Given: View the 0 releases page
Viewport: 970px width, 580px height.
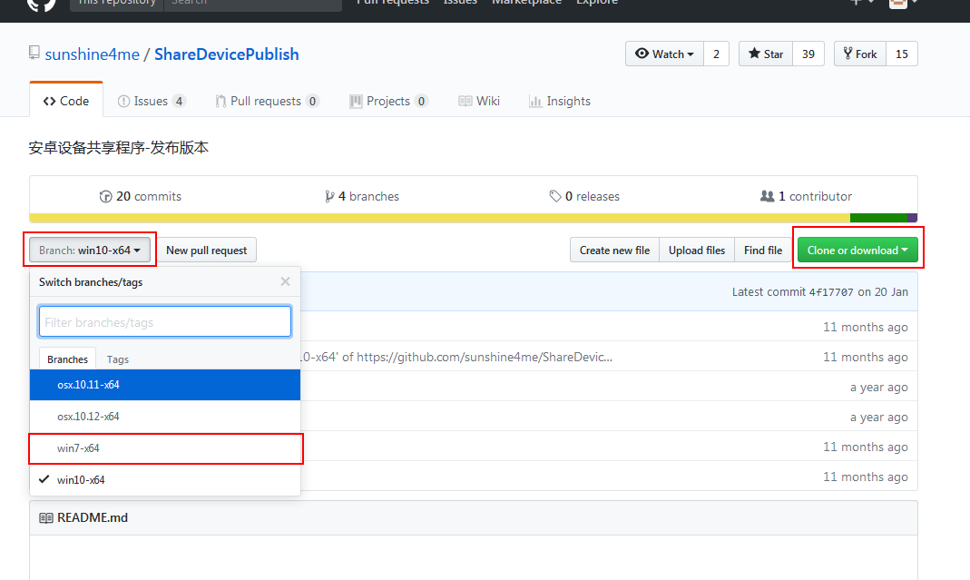Looking at the screenshot, I should (x=584, y=196).
